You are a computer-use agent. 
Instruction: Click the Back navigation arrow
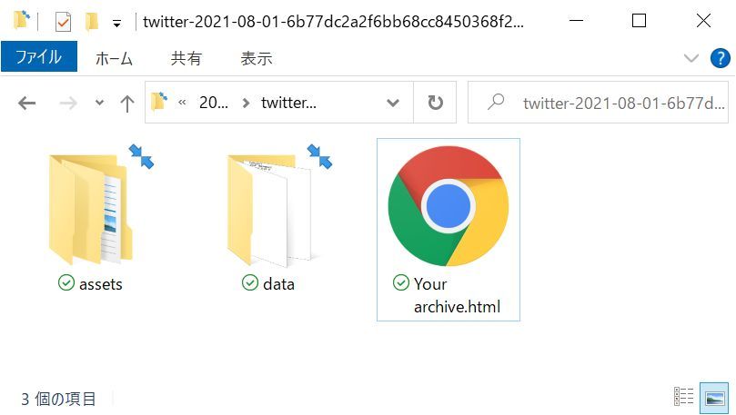pyautogui.click(x=27, y=103)
